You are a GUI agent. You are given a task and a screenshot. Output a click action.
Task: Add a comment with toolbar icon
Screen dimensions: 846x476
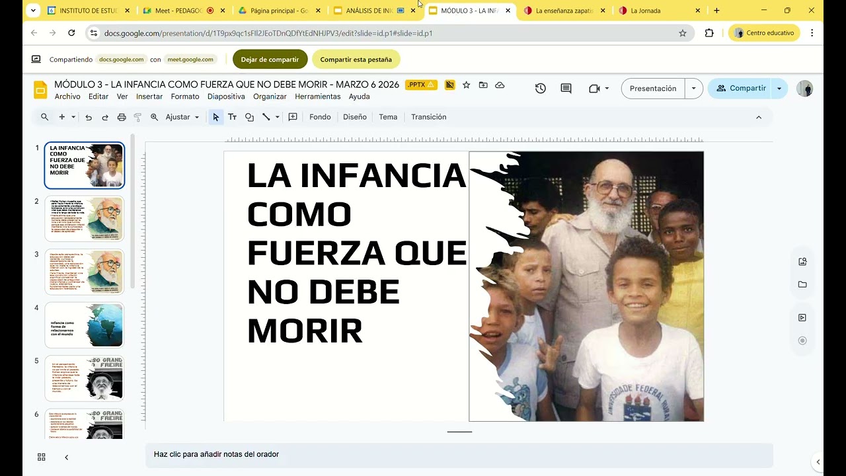293,117
